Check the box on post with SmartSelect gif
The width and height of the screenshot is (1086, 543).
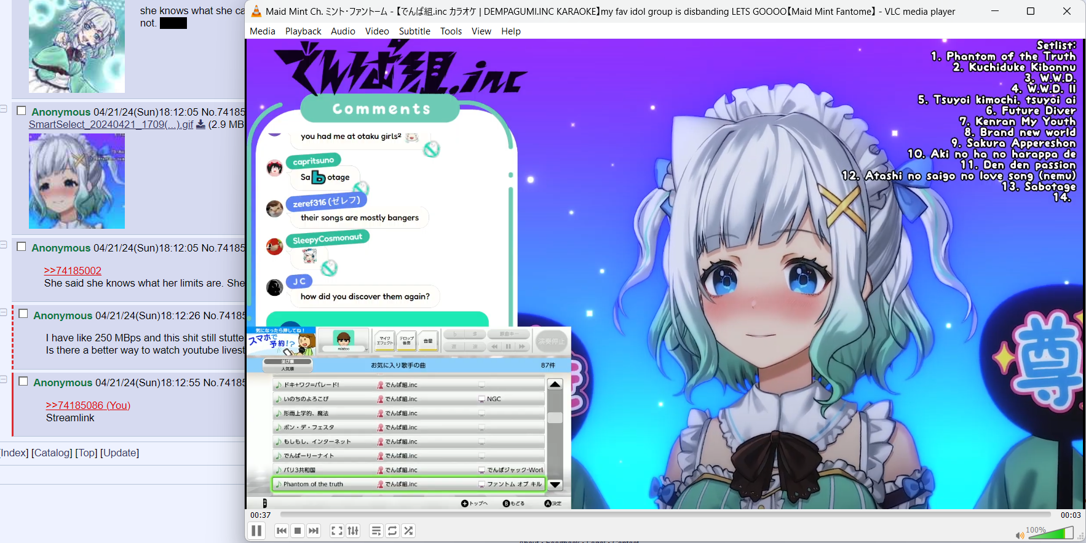(x=22, y=111)
